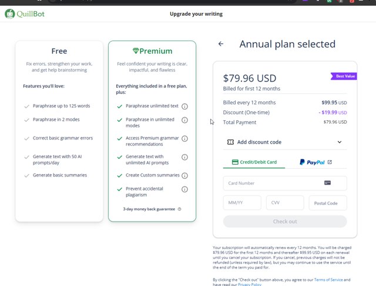
Task: Switch to the PayPal payment tab
Action: click(315, 162)
